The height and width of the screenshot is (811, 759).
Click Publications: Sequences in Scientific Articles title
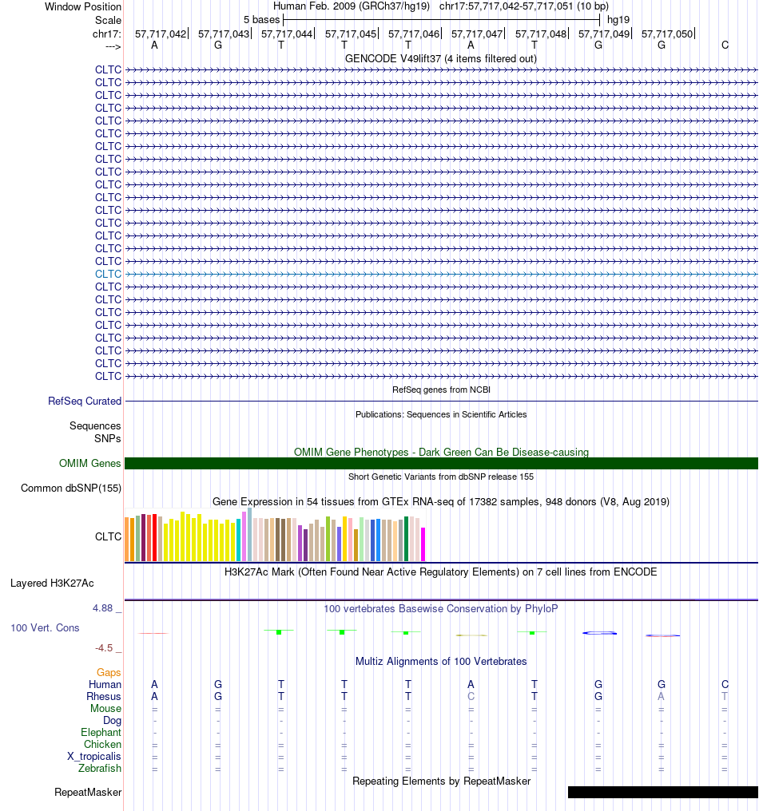[x=441, y=414]
